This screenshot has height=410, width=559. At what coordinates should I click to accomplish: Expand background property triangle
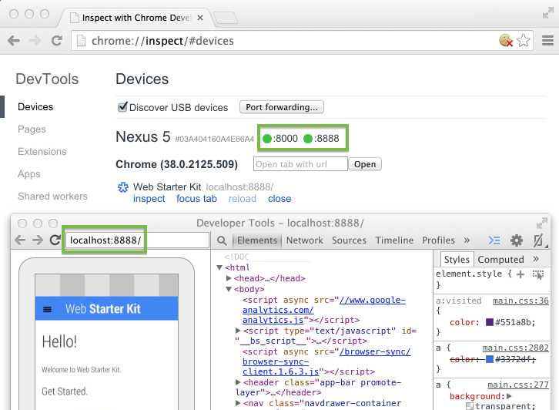click(x=509, y=396)
